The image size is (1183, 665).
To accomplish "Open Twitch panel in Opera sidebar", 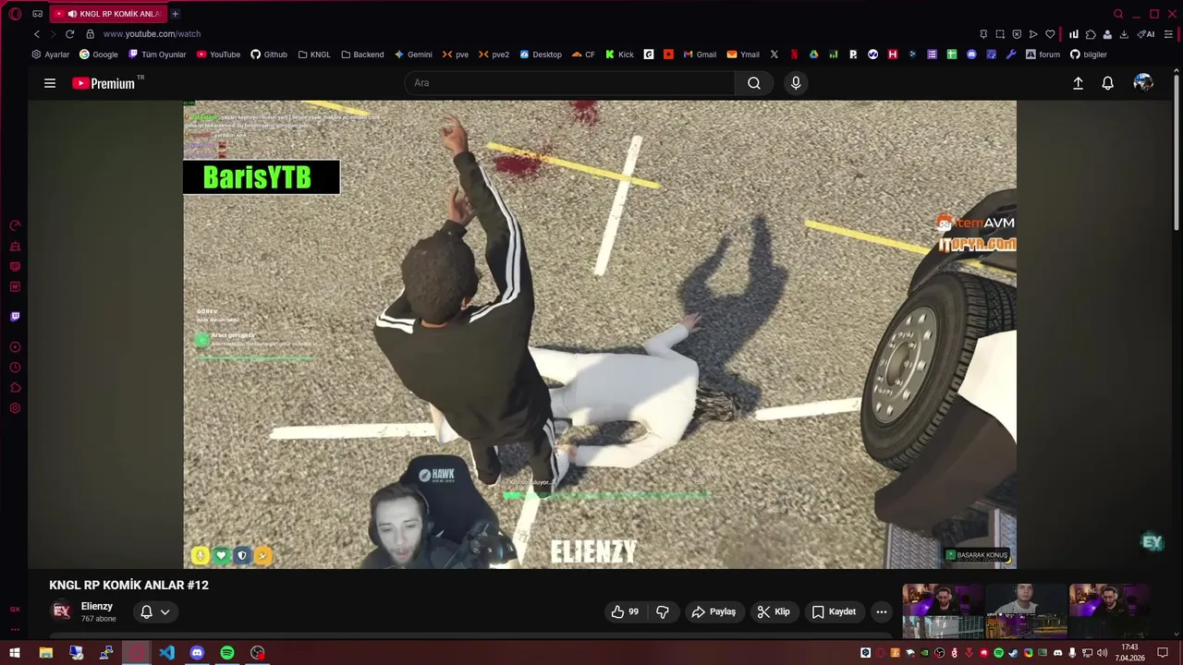I will pyautogui.click(x=15, y=317).
